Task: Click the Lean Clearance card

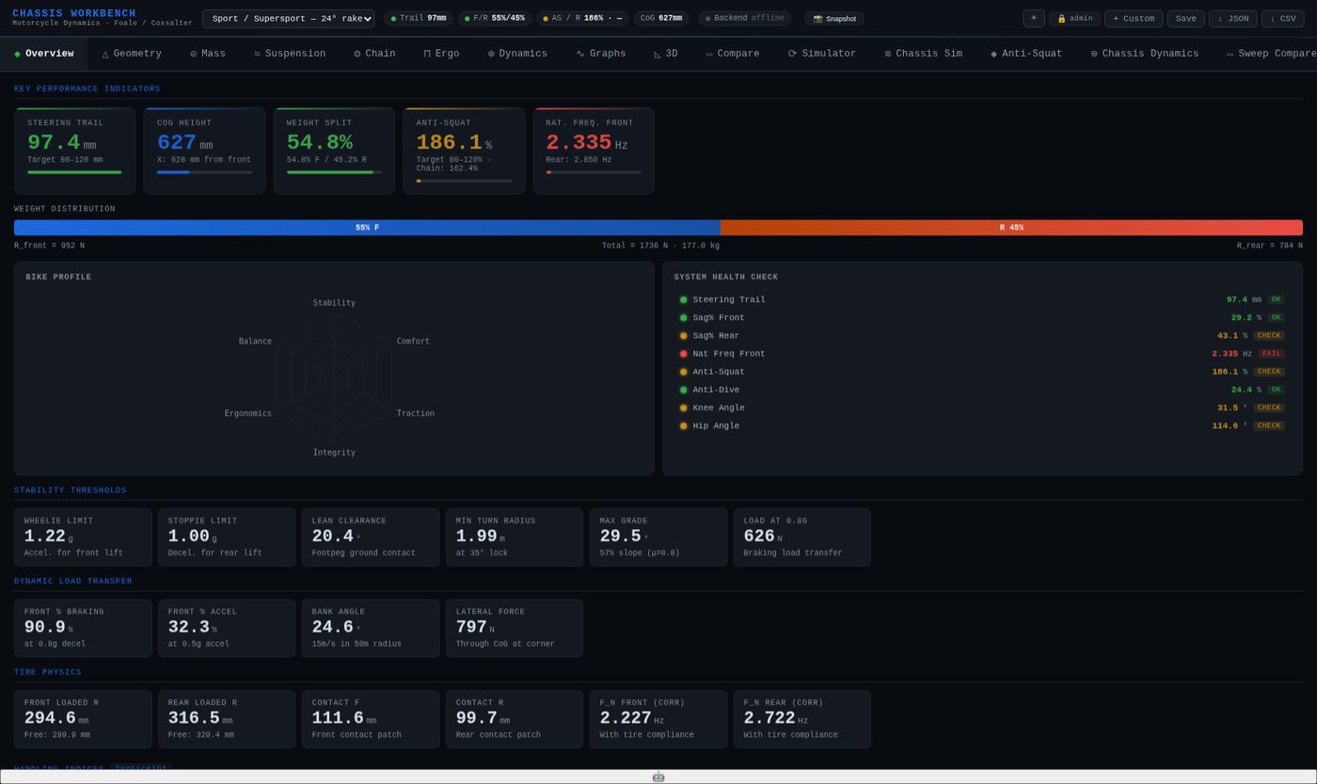Action: [x=371, y=537]
